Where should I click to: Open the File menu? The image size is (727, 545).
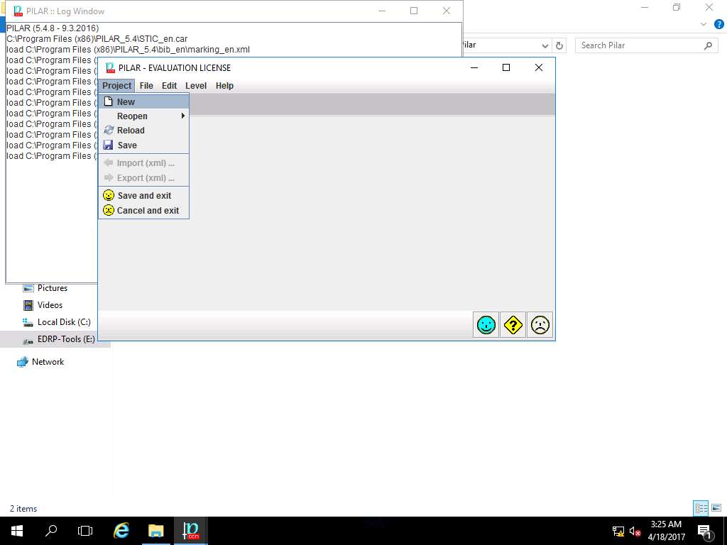coord(146,86)
